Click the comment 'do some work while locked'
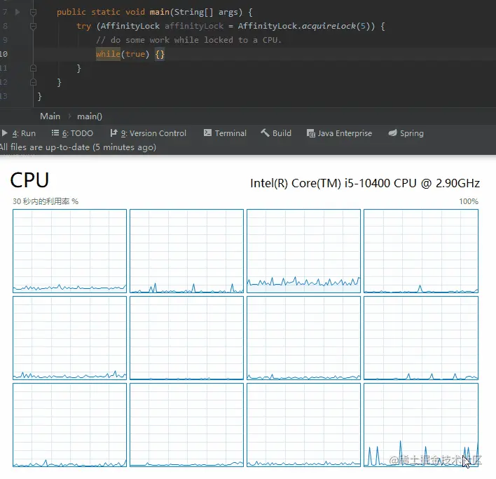The height and width of the screenshot is (479, 496). pos(188,40)
